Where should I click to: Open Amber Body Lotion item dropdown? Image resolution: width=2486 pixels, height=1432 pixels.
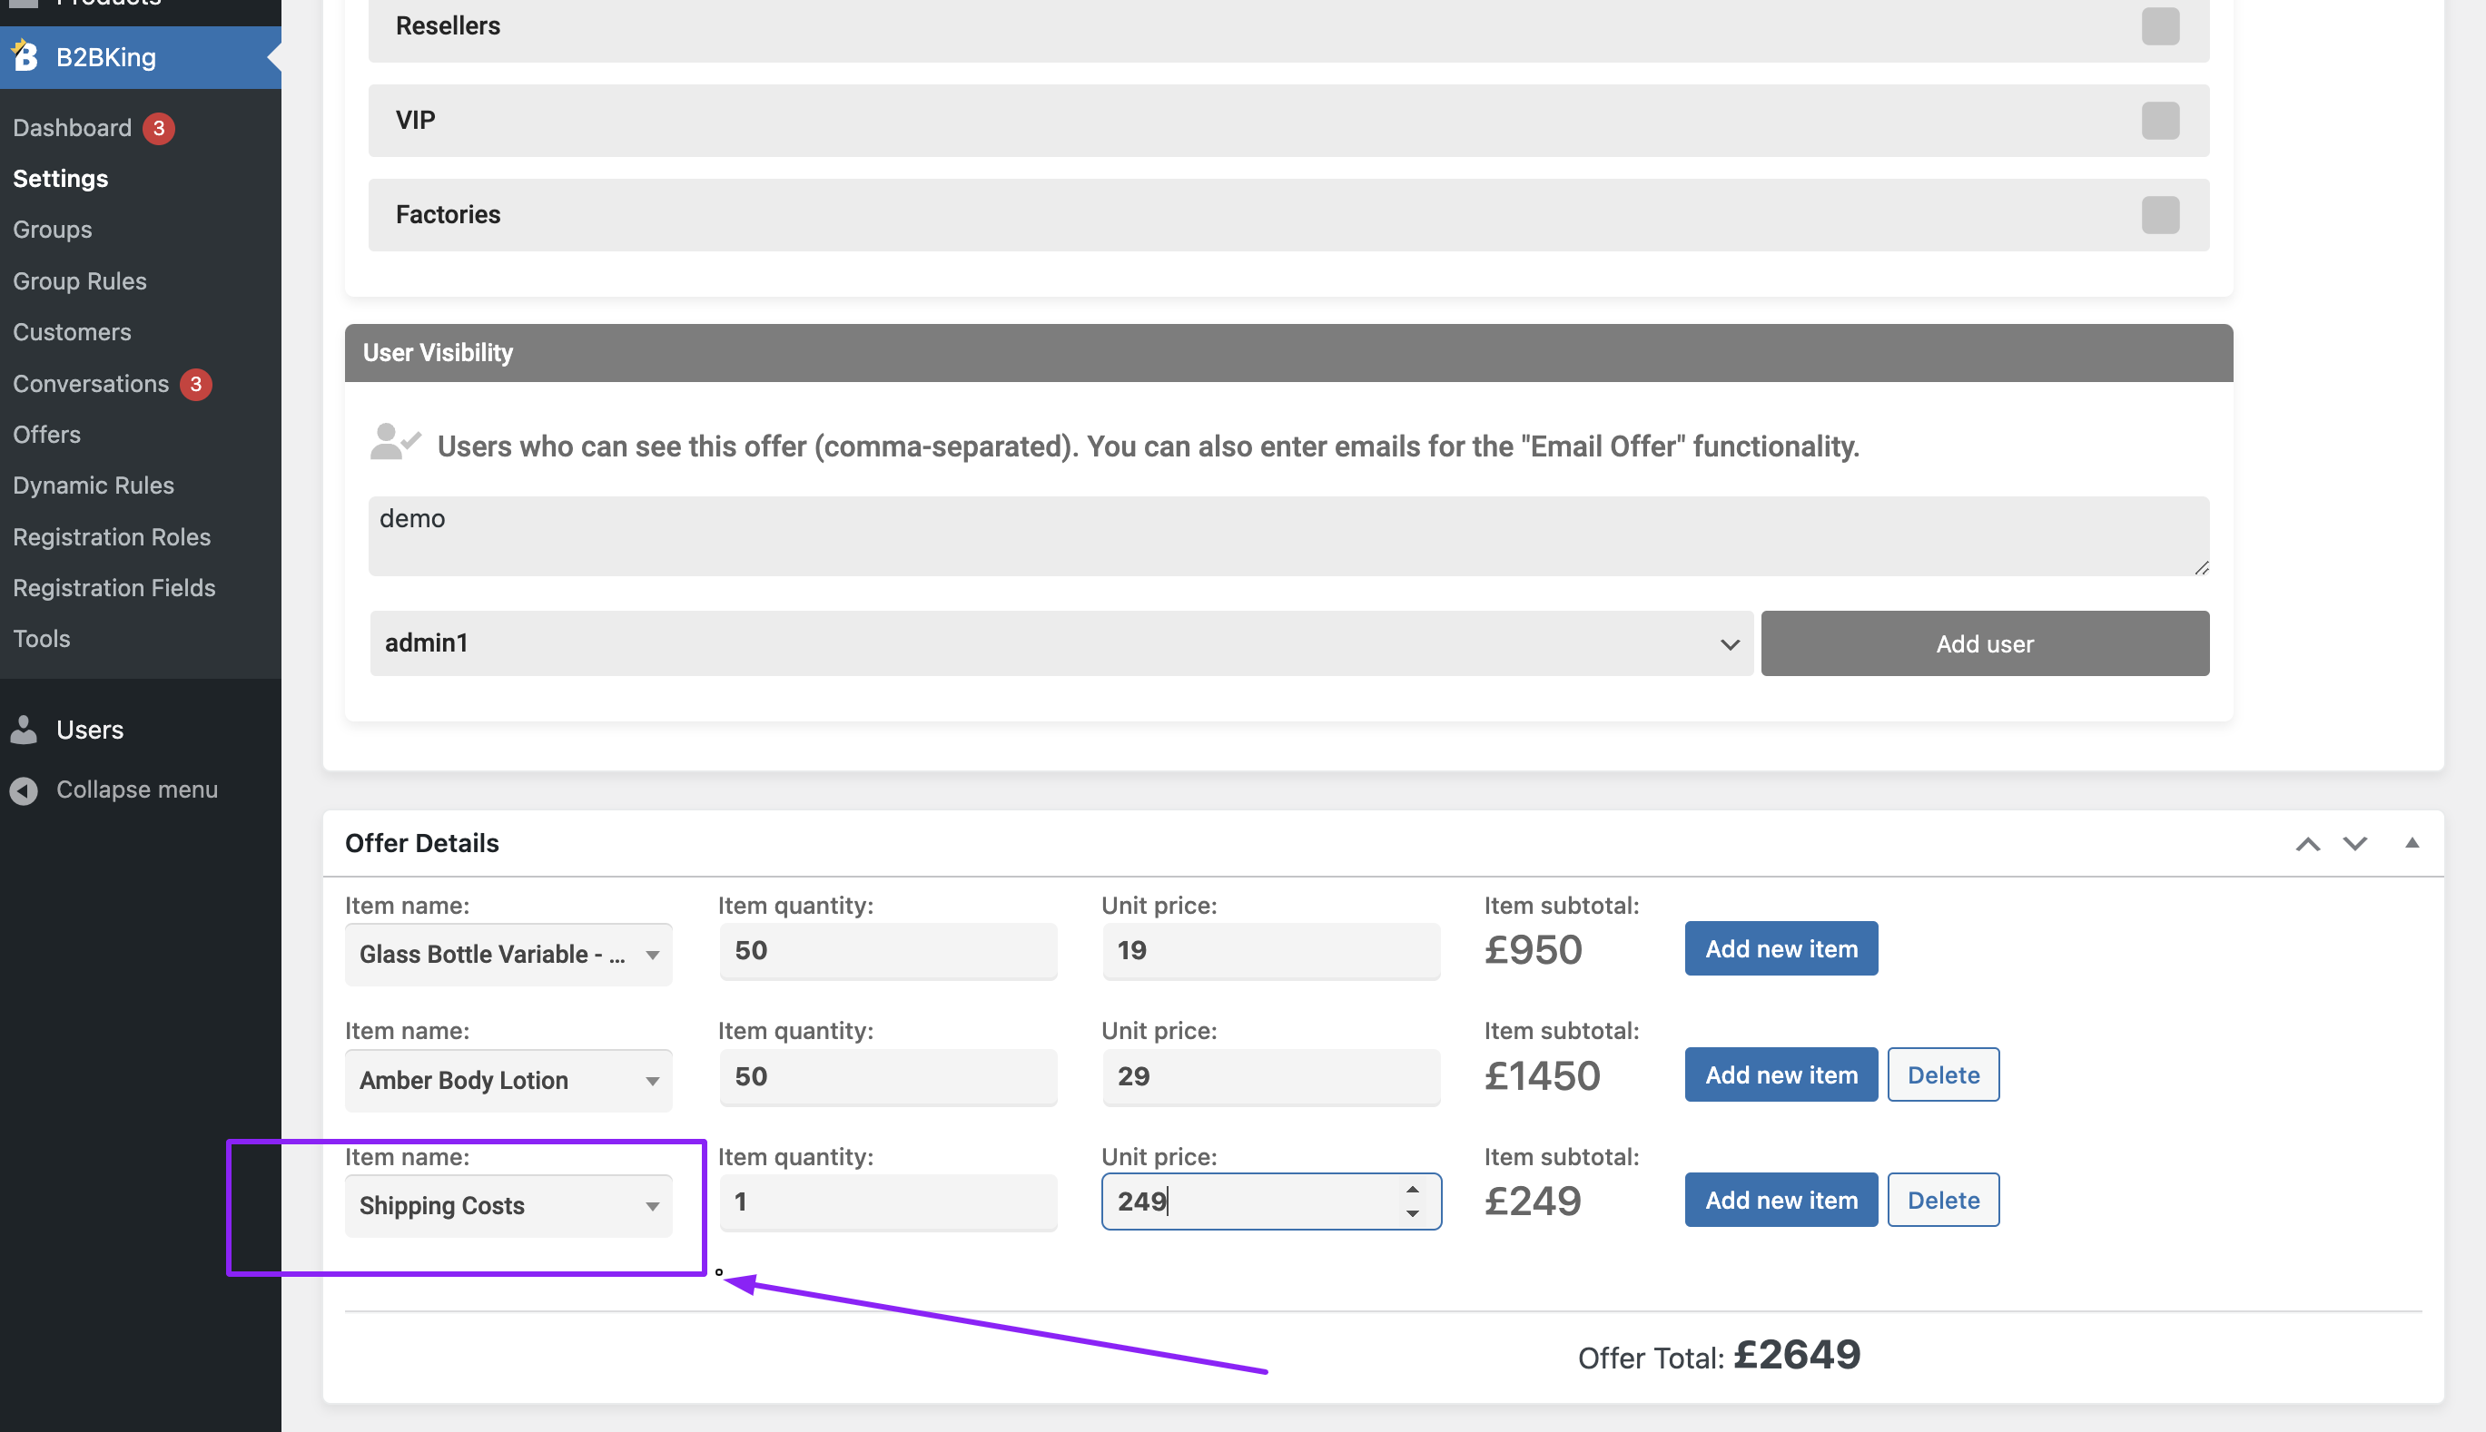click(508, 1081)
